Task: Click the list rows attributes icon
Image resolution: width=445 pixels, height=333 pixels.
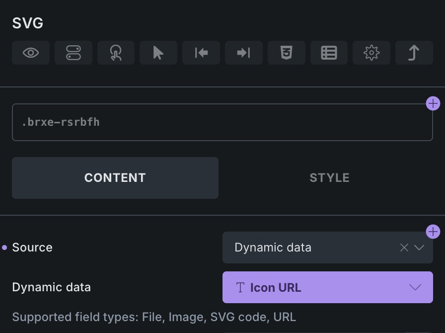Action: 329,53
